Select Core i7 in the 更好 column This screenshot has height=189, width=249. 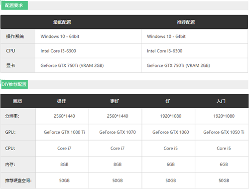[x=118, y=148]
